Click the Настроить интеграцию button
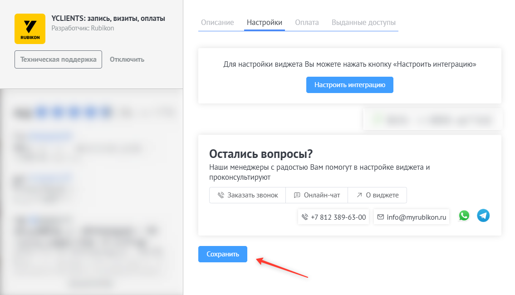515x295 pixels. tap(350, 85)
